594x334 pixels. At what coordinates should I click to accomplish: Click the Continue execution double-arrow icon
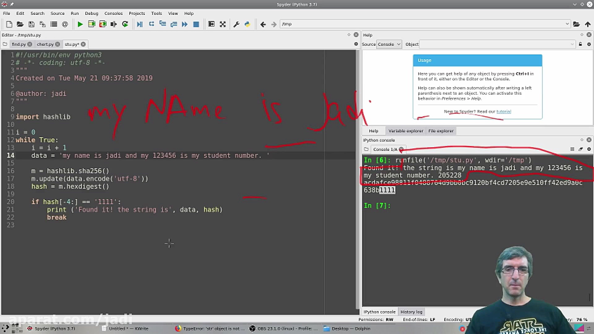pyautogui.click(x=185, y=24)
